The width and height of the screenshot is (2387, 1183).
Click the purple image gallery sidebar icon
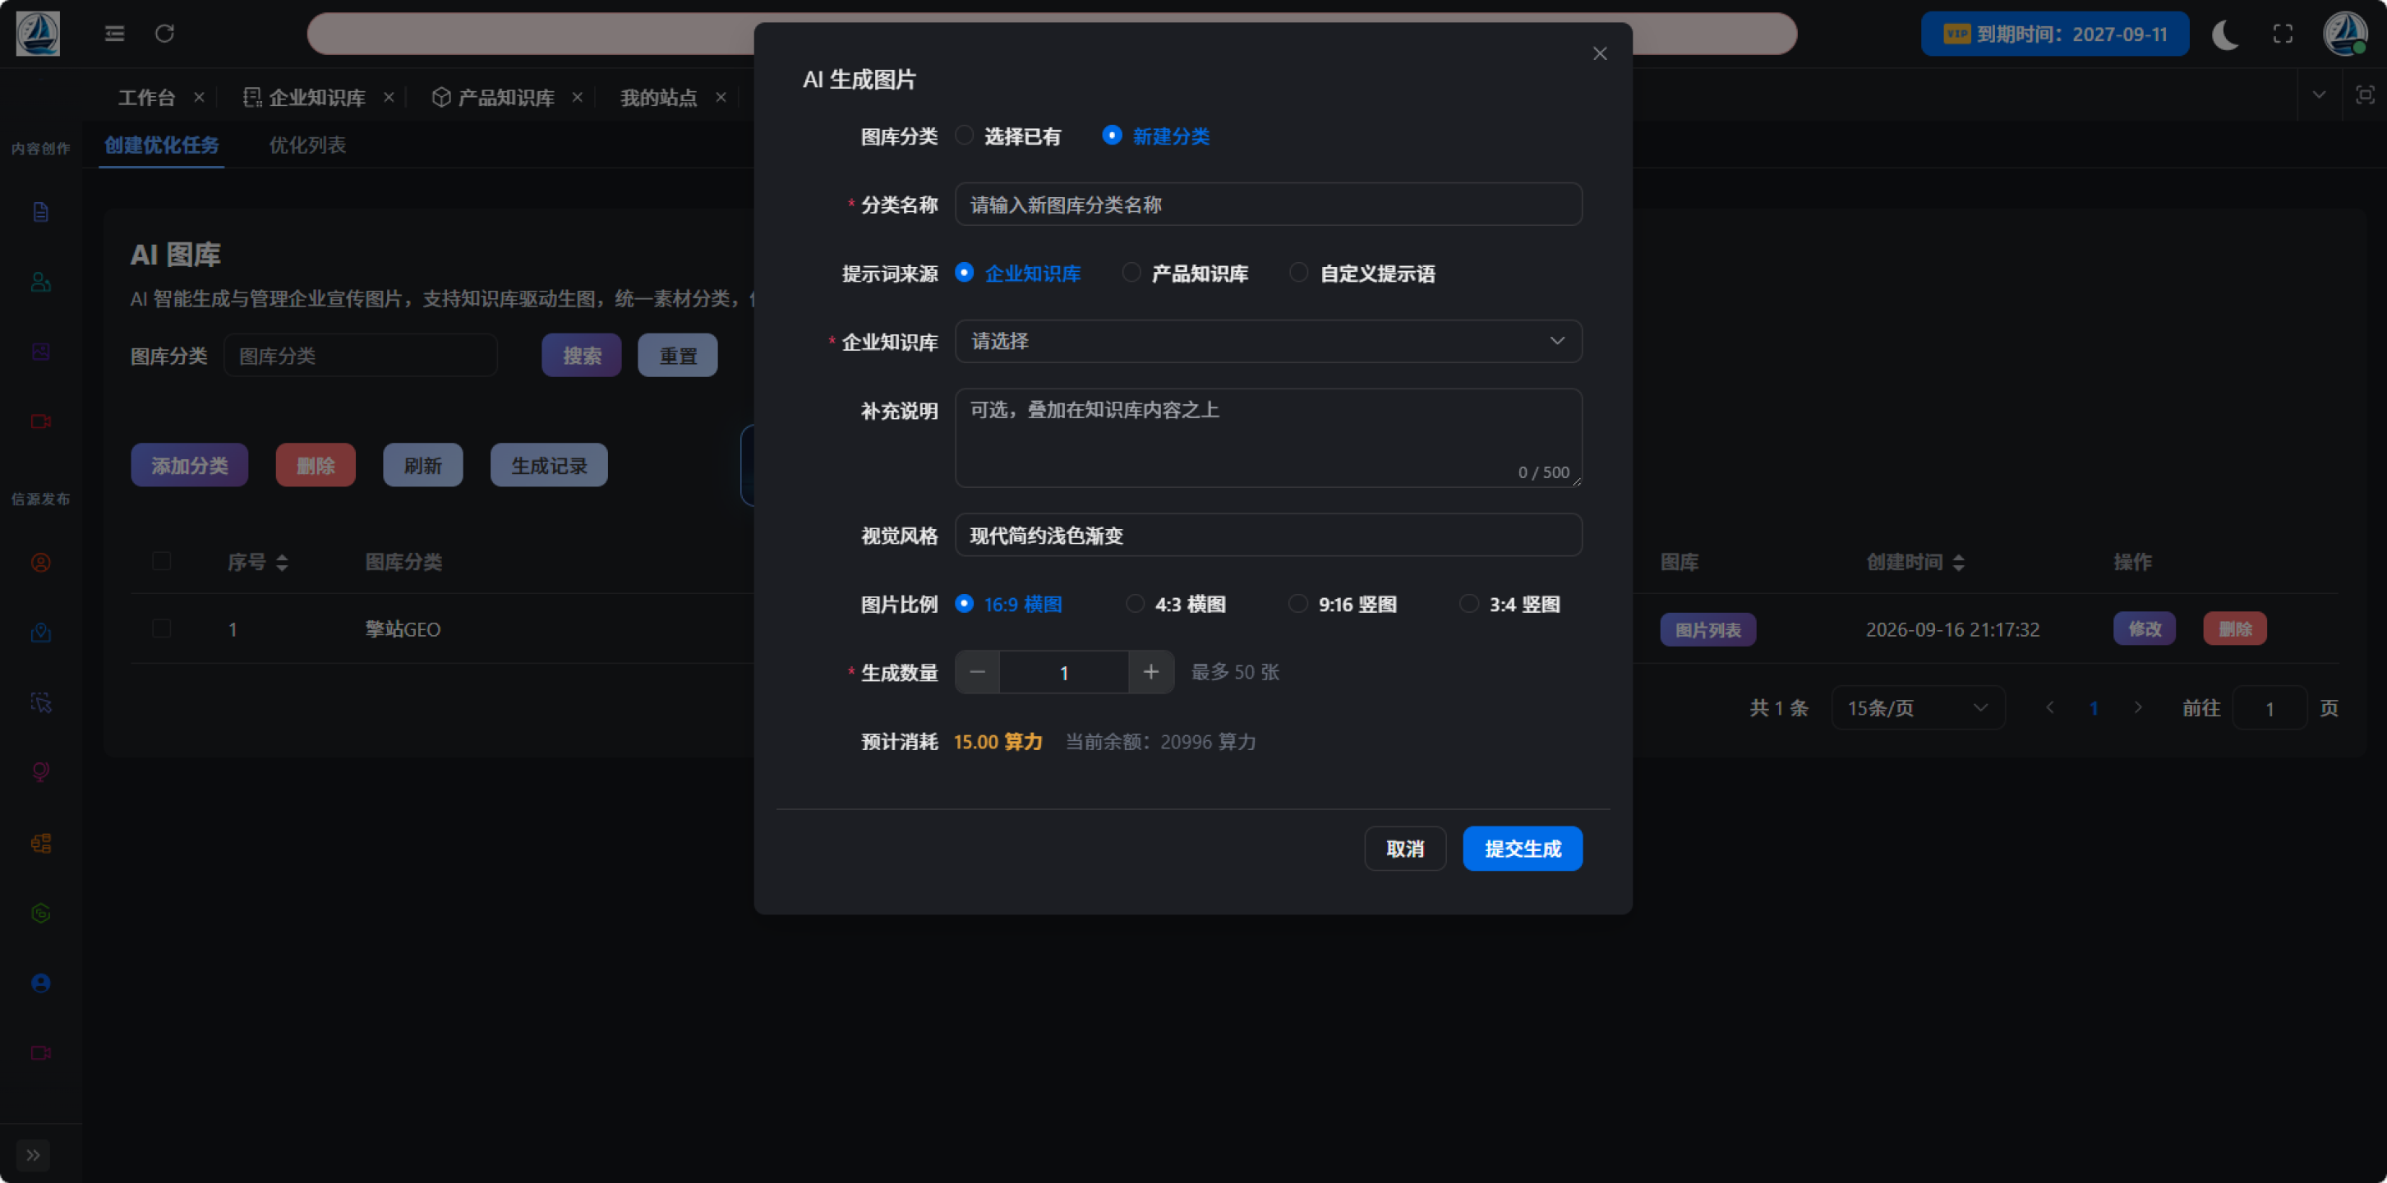coord(41,352)
